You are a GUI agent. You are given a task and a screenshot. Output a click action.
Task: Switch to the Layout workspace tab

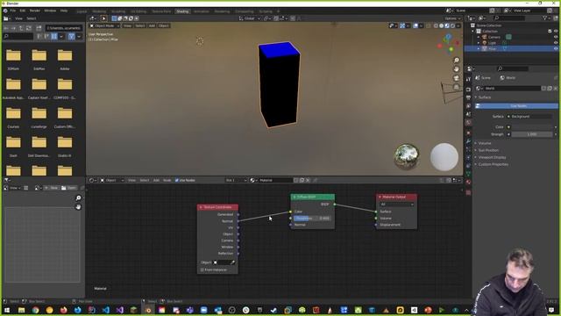(x=82, y=11)
